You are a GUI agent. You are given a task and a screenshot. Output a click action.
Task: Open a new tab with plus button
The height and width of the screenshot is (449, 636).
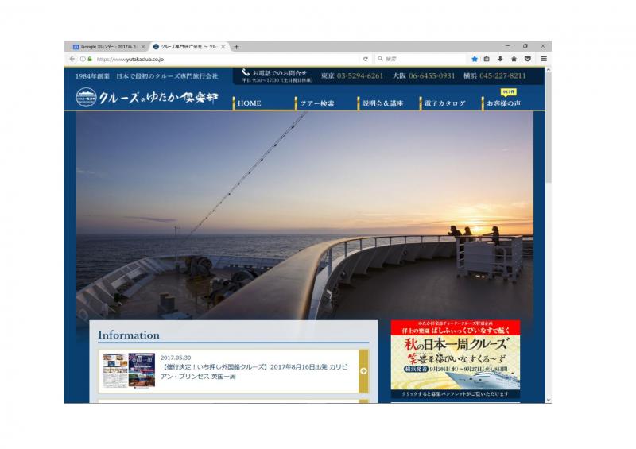coord(236,47)
